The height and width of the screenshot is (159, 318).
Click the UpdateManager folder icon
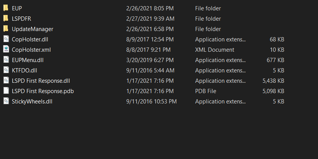[x=6, y=29]
